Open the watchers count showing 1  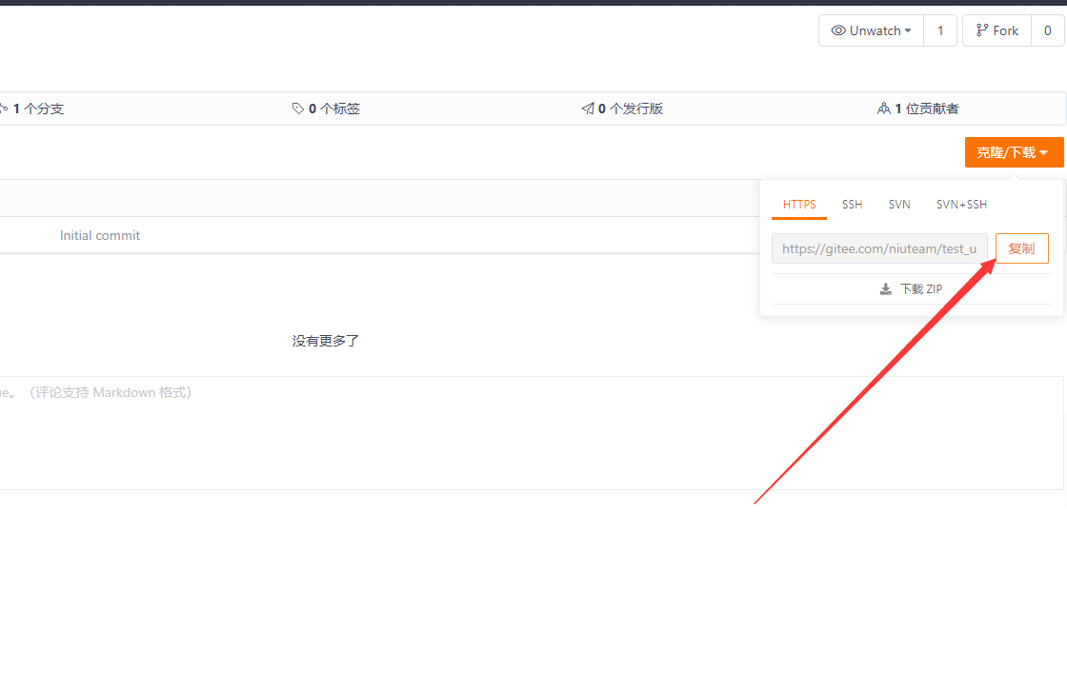click(x=940, y=30)
